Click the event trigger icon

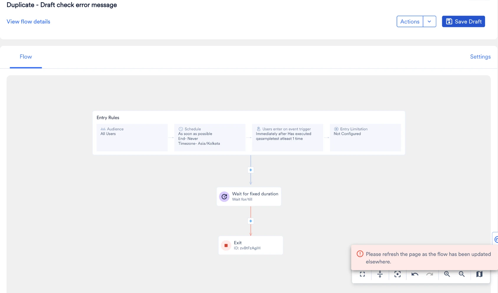[259, 129]
